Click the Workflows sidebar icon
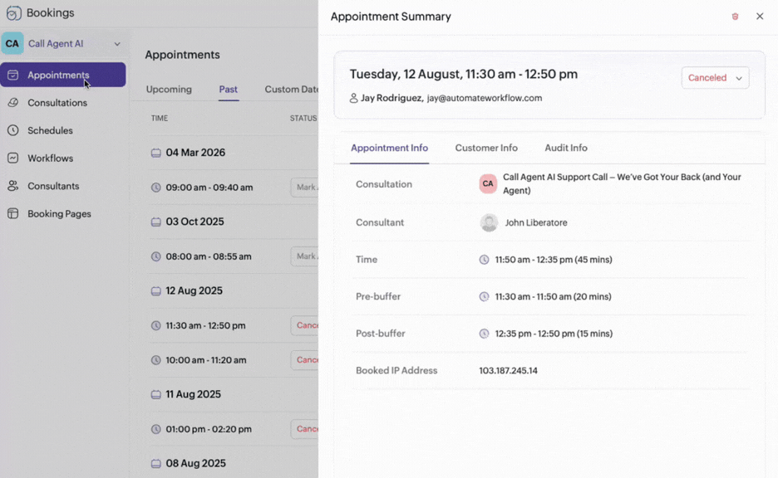Screen dimensions: 778x478 (13, 159)
